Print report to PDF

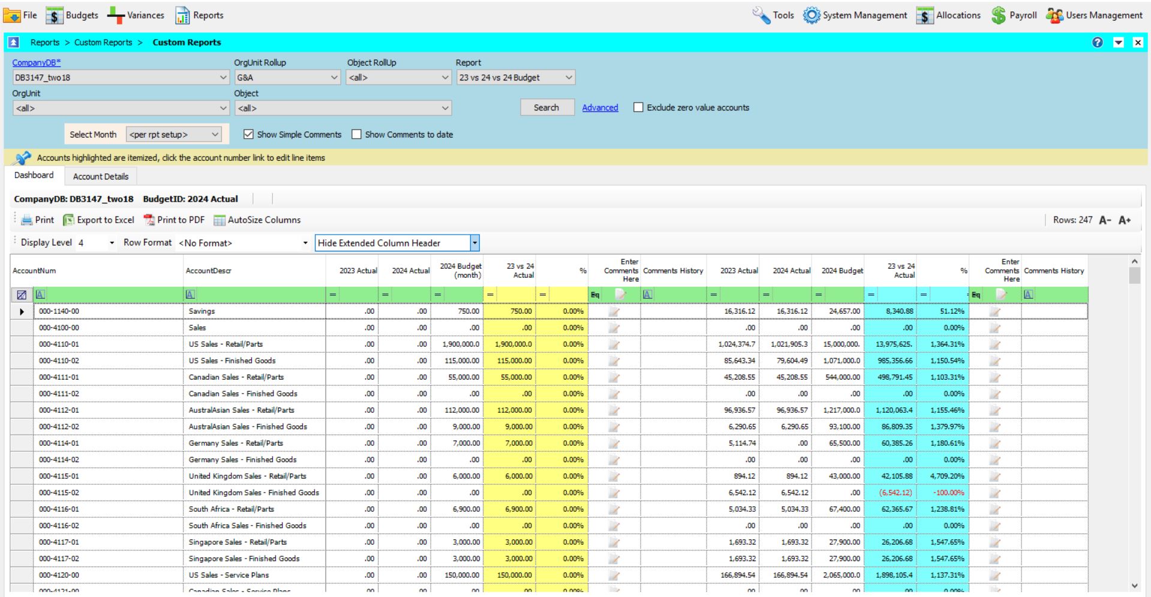pos(174,220)
